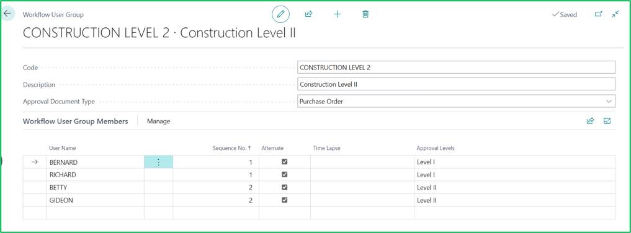Image resolution: width=631 pixels, height=233 pixels.
Task: Toggle Alternate checkbox for RICHARD
Action: tap(285, 175)
